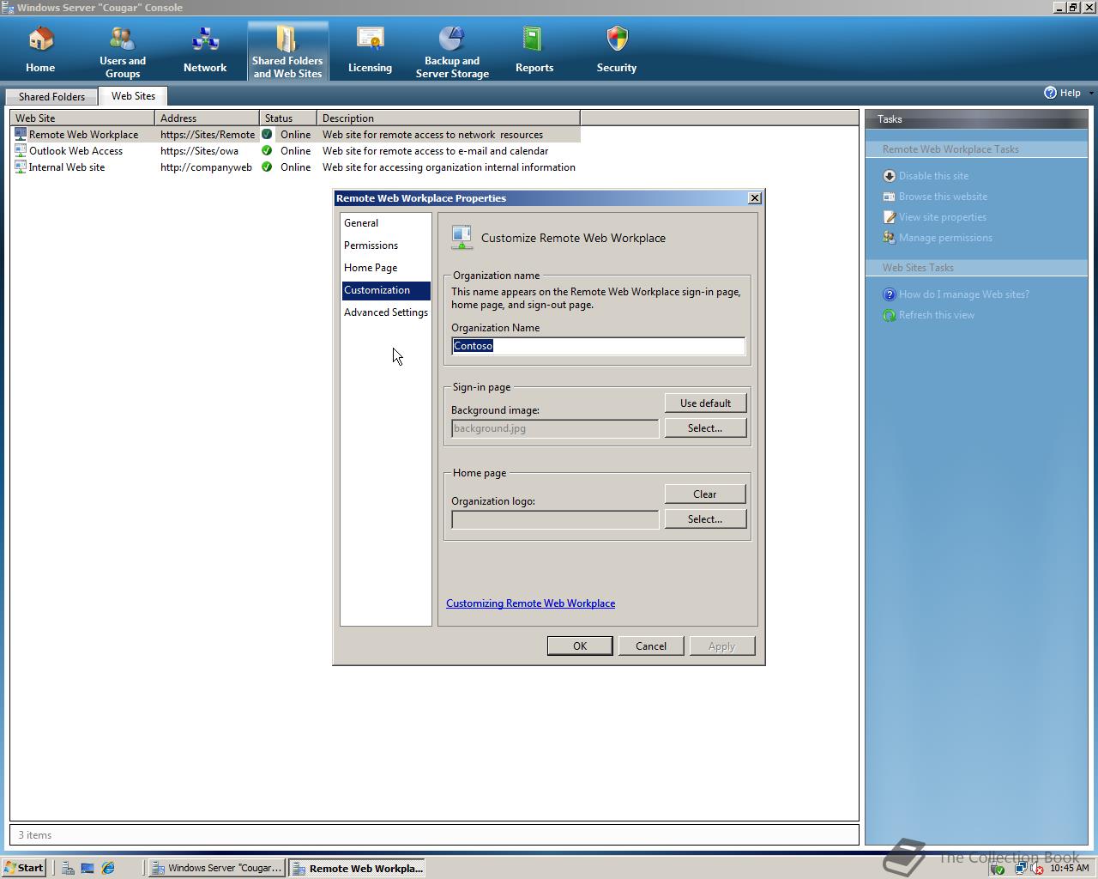1098x879 pixels.
Task: Select the Internal Web site row
Action: 296,167
